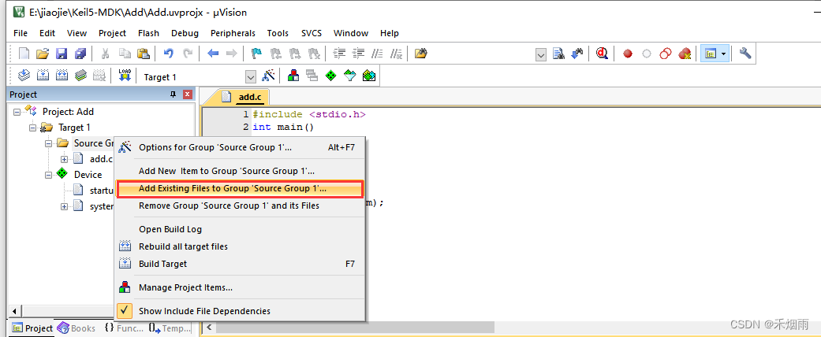Kill all breakpoints with the red X icon

[x=685, y=54]
